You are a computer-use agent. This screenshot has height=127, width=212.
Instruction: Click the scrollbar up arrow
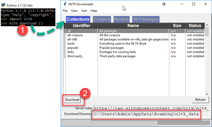[x=207, y=25]
